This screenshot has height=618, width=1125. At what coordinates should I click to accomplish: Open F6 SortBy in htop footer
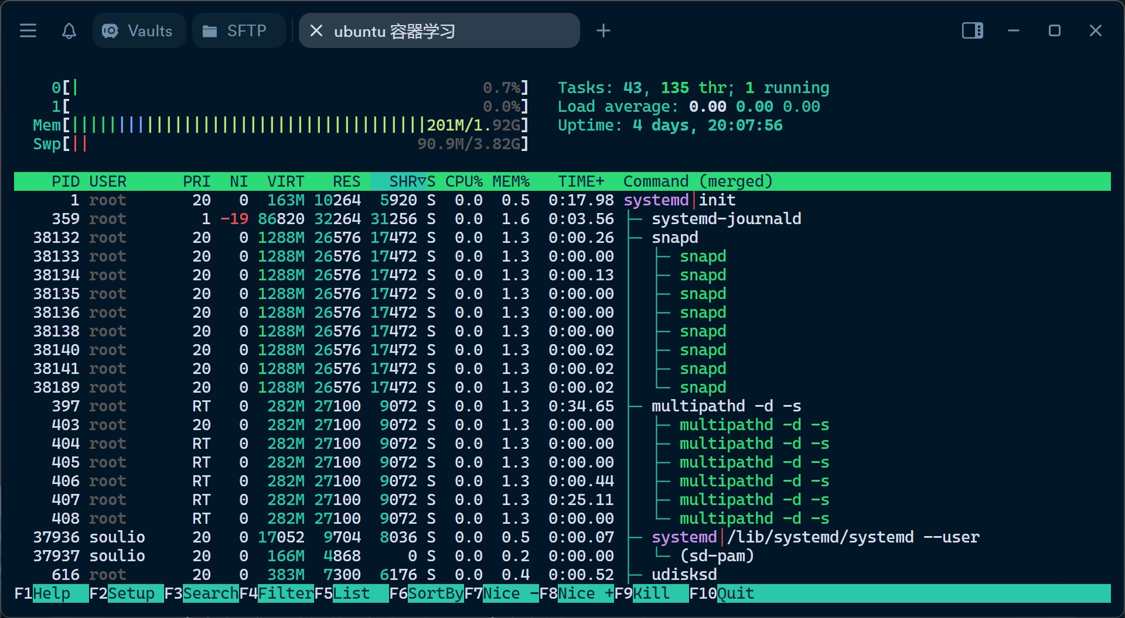point(427,593)
